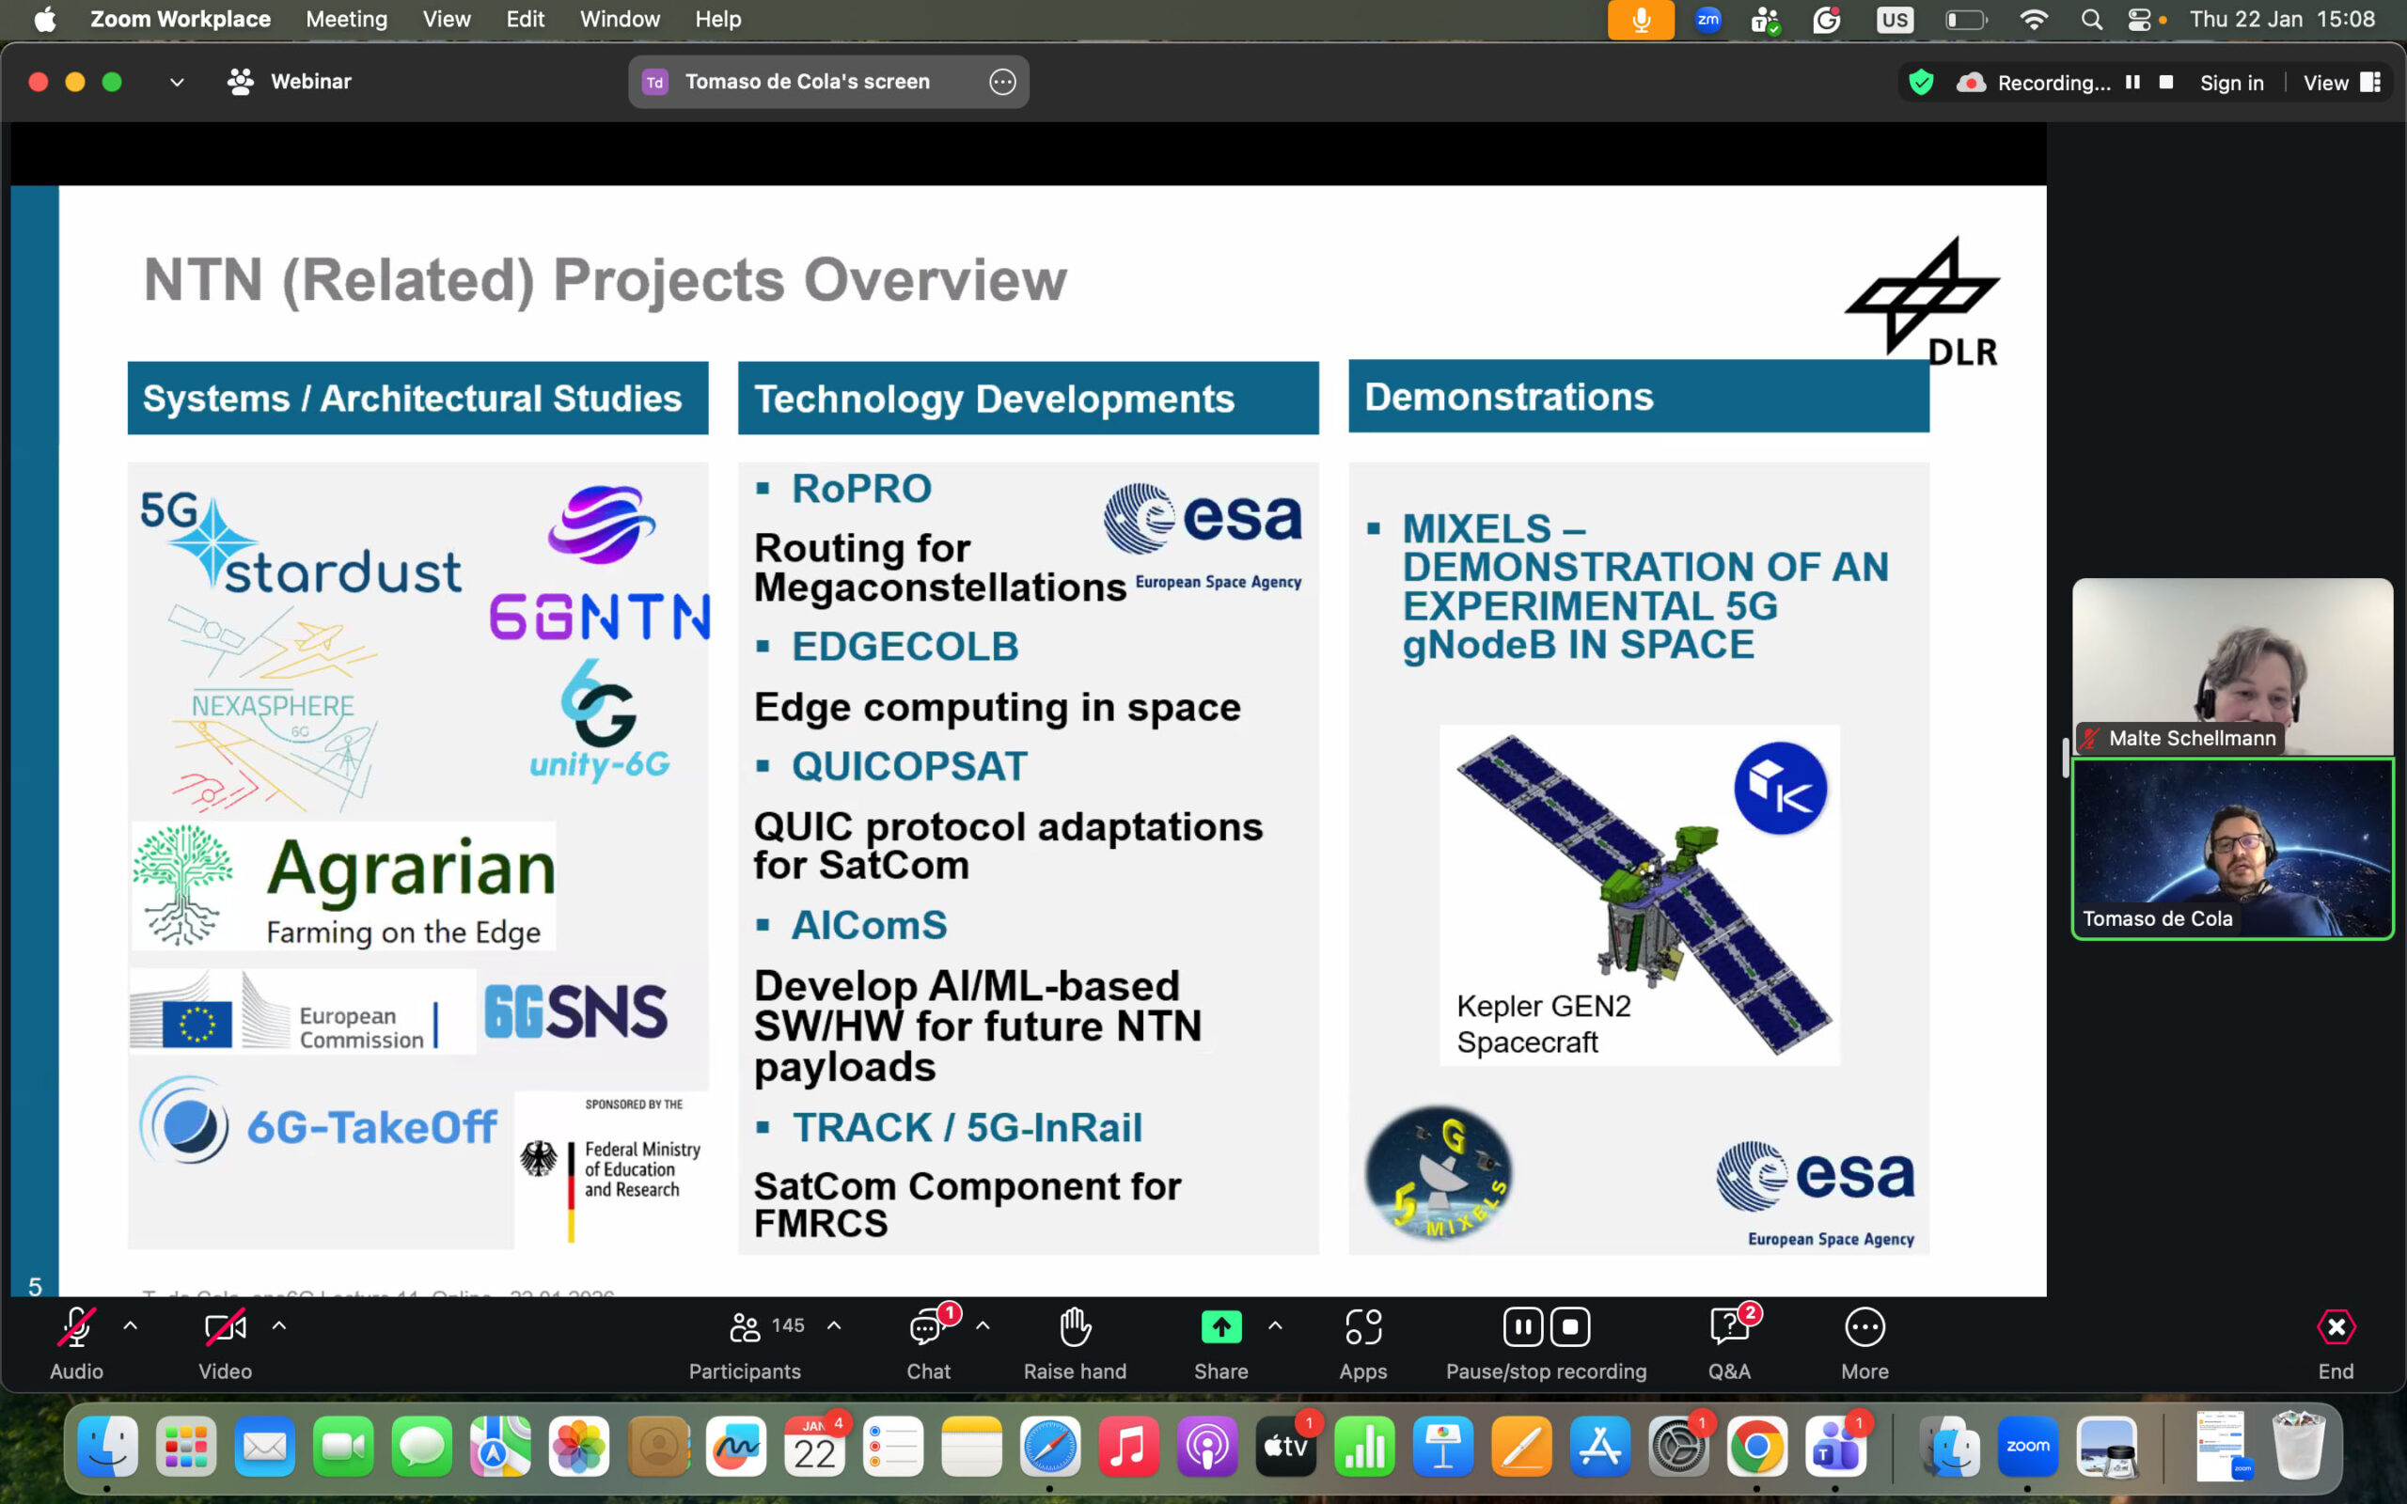Open the Apple menu

coord(45,19)
